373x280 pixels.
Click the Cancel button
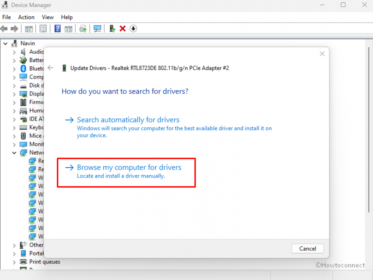(x=307, y=249)
